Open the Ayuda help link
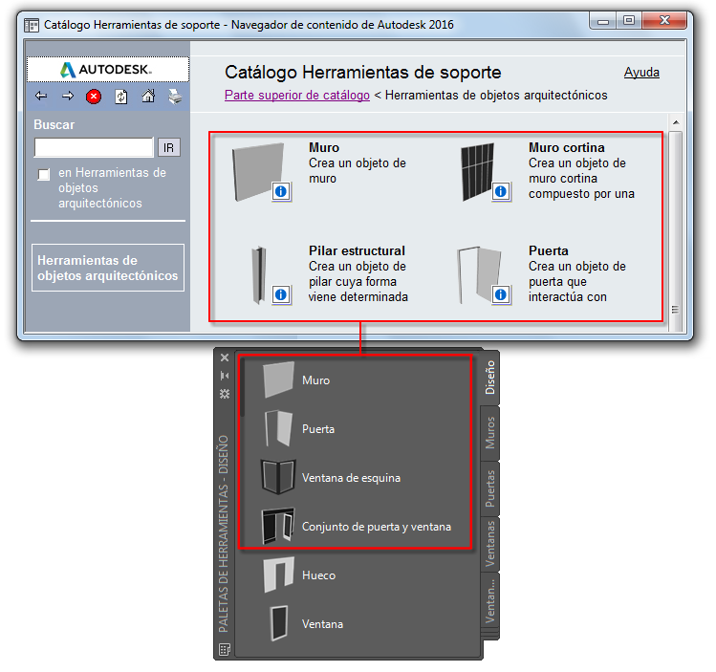The width and height of the screenshot is (716, 672). tap(641, 72)
